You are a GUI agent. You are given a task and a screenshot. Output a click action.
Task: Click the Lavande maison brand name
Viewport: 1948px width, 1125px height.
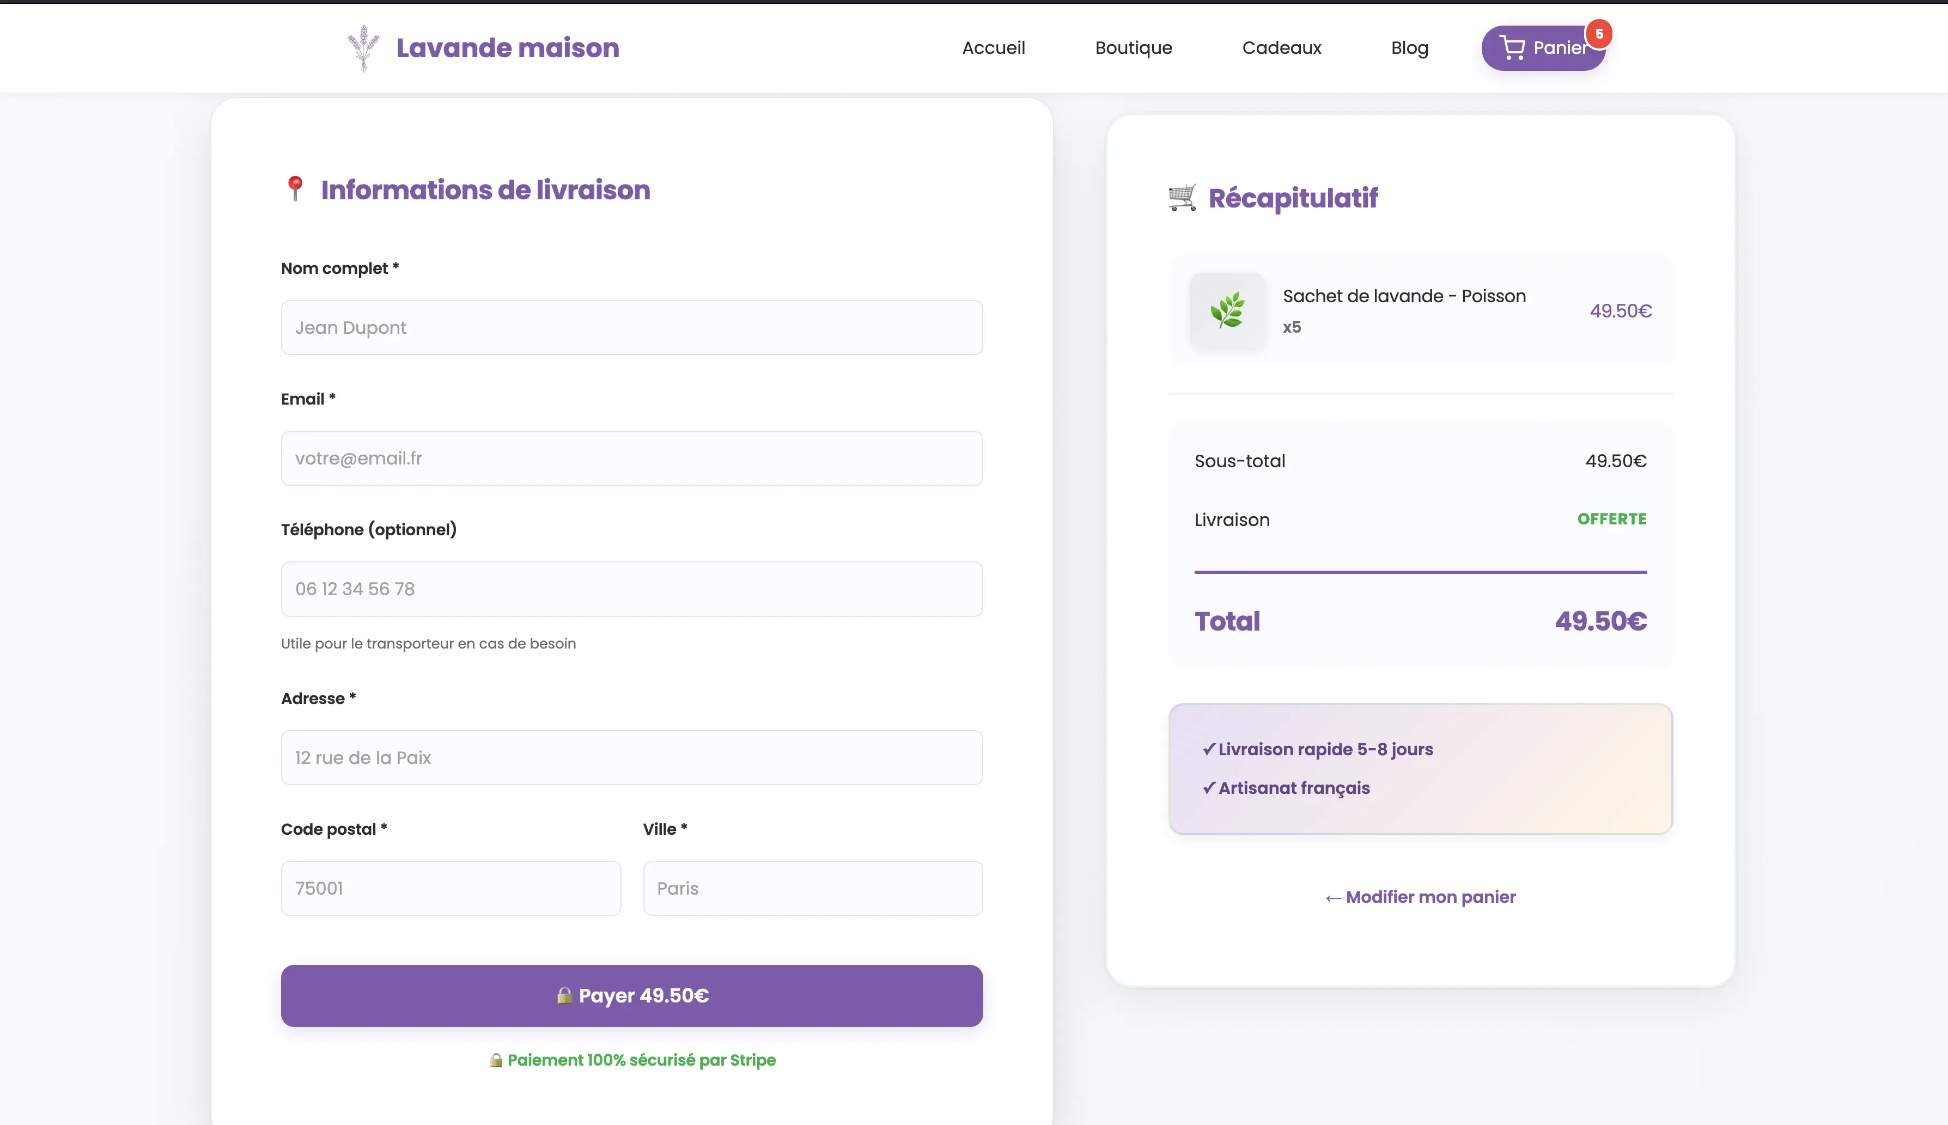(x=507, y=48)
